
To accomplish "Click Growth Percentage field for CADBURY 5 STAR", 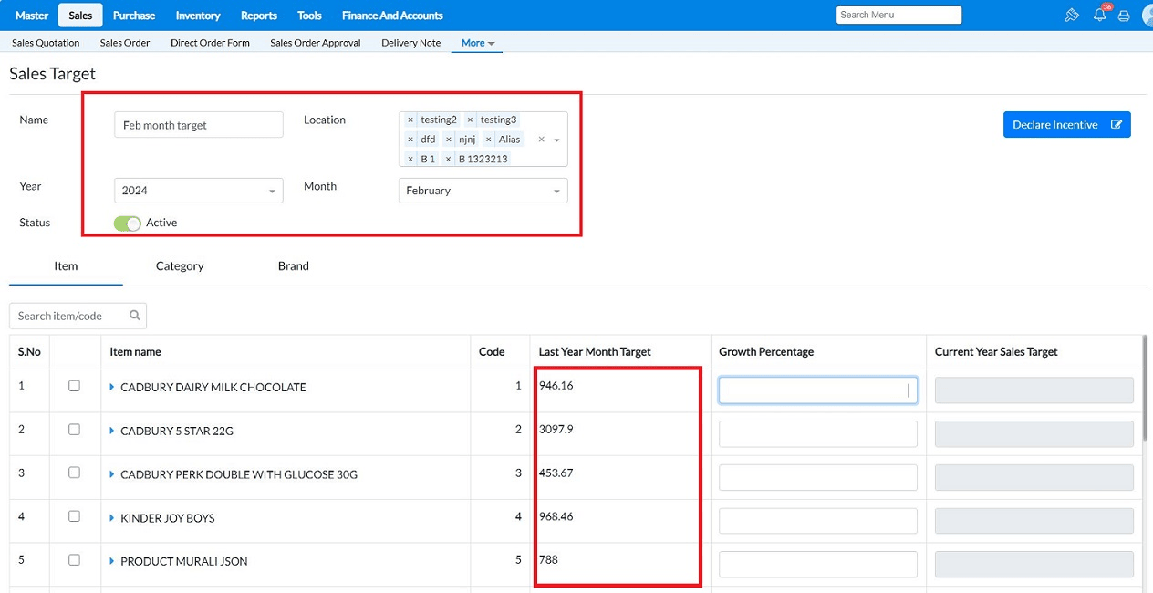I will pyautogui.click(x=818, y=434).
